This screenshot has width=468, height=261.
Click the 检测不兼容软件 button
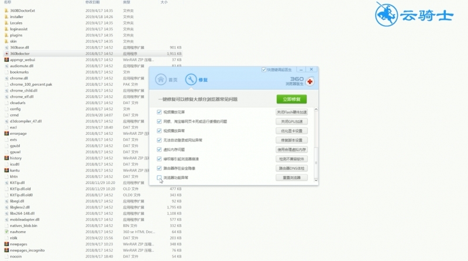pos(291,159)
